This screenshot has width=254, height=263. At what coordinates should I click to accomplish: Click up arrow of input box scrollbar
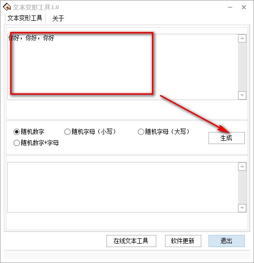point(242,38)
